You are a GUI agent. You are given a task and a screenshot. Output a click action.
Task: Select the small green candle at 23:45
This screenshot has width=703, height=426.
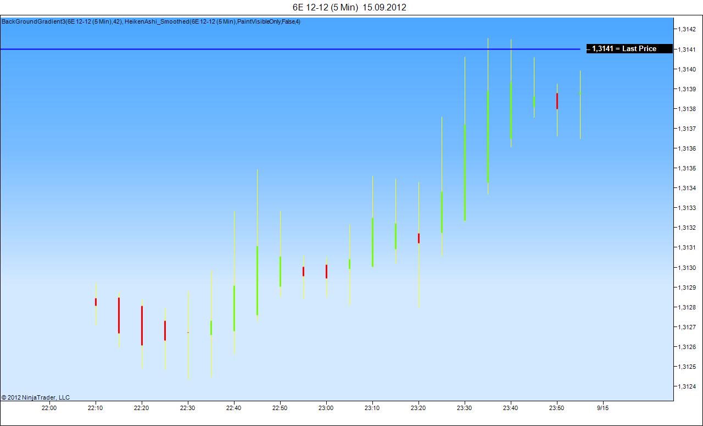534,101
